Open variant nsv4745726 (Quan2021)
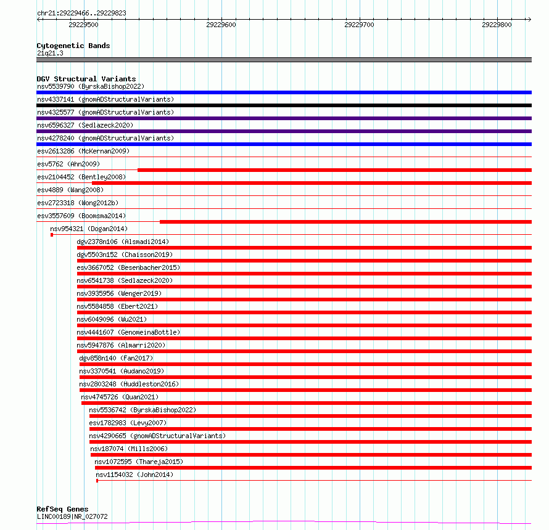Screen dimensions: 549x530 120,397
